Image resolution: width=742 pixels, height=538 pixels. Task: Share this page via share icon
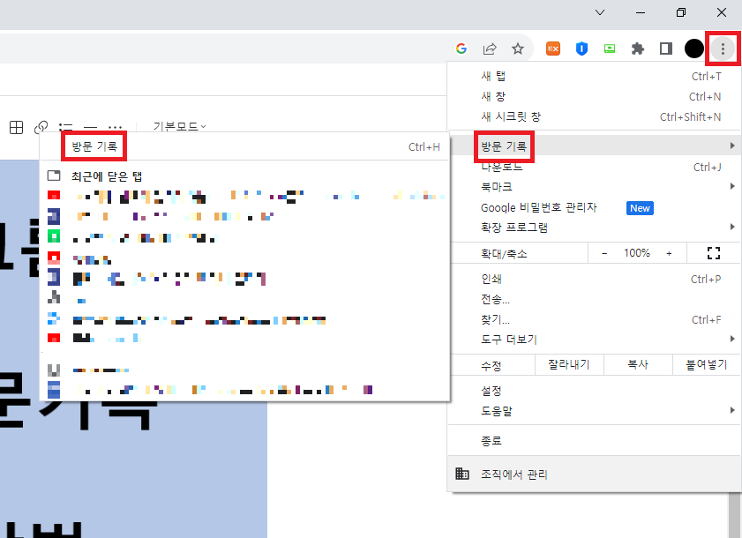[x=490, y=49]
